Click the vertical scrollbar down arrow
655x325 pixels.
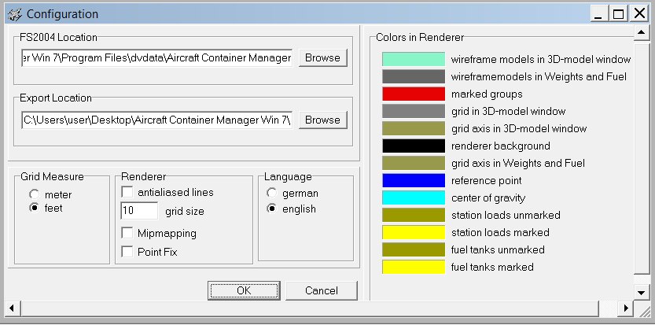[641, 293]
